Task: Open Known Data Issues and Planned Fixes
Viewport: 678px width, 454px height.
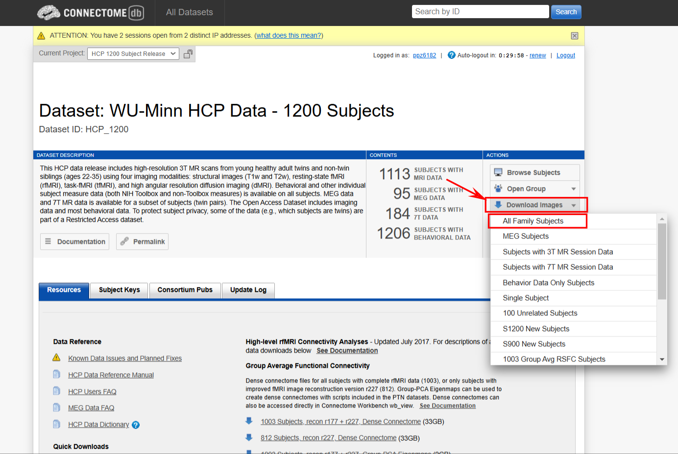Action: (125, 358)
